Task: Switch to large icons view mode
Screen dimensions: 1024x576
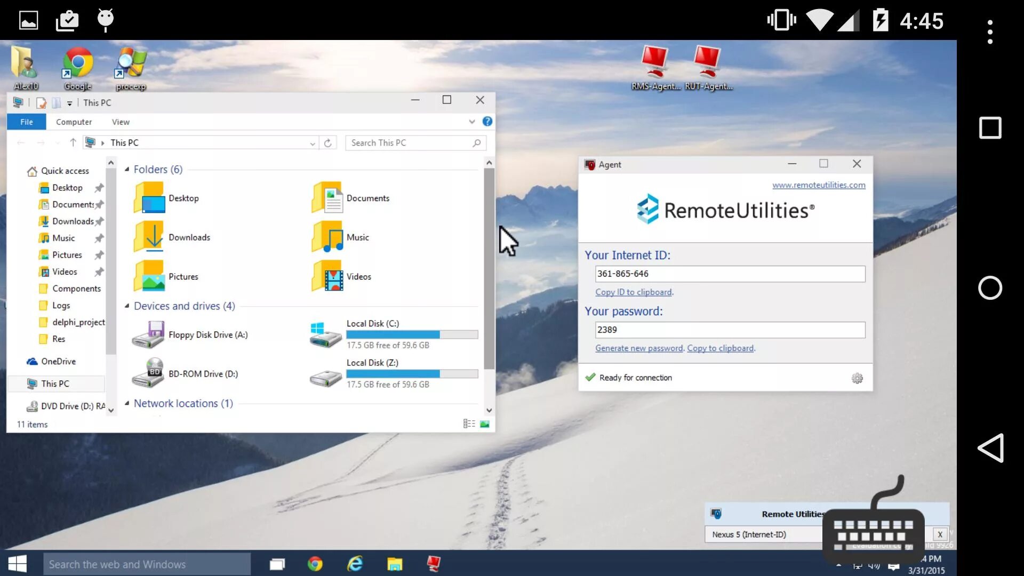Action: point(485,424)
